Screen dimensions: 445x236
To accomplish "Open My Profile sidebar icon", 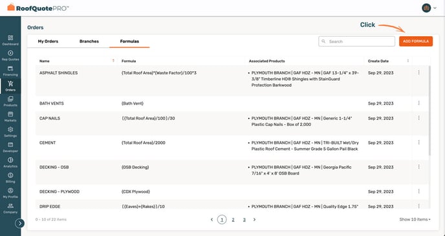I will [x=10, y=193].
